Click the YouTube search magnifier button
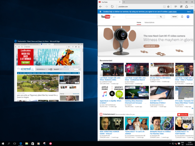Screen dimensions: 195x146 pyautogui.click(x=161, y=17)
